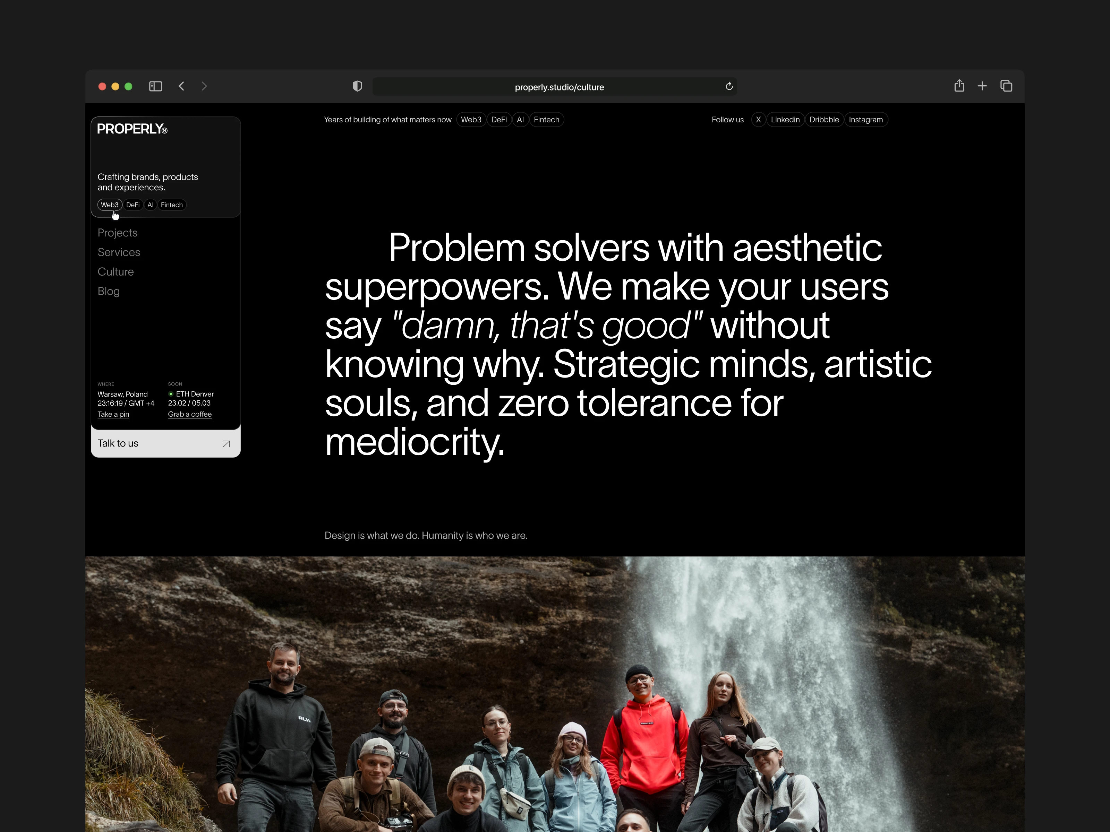Screen dimensions: 1110x832
Task: Go to the Blog page
Action: (x=109, y=292)
